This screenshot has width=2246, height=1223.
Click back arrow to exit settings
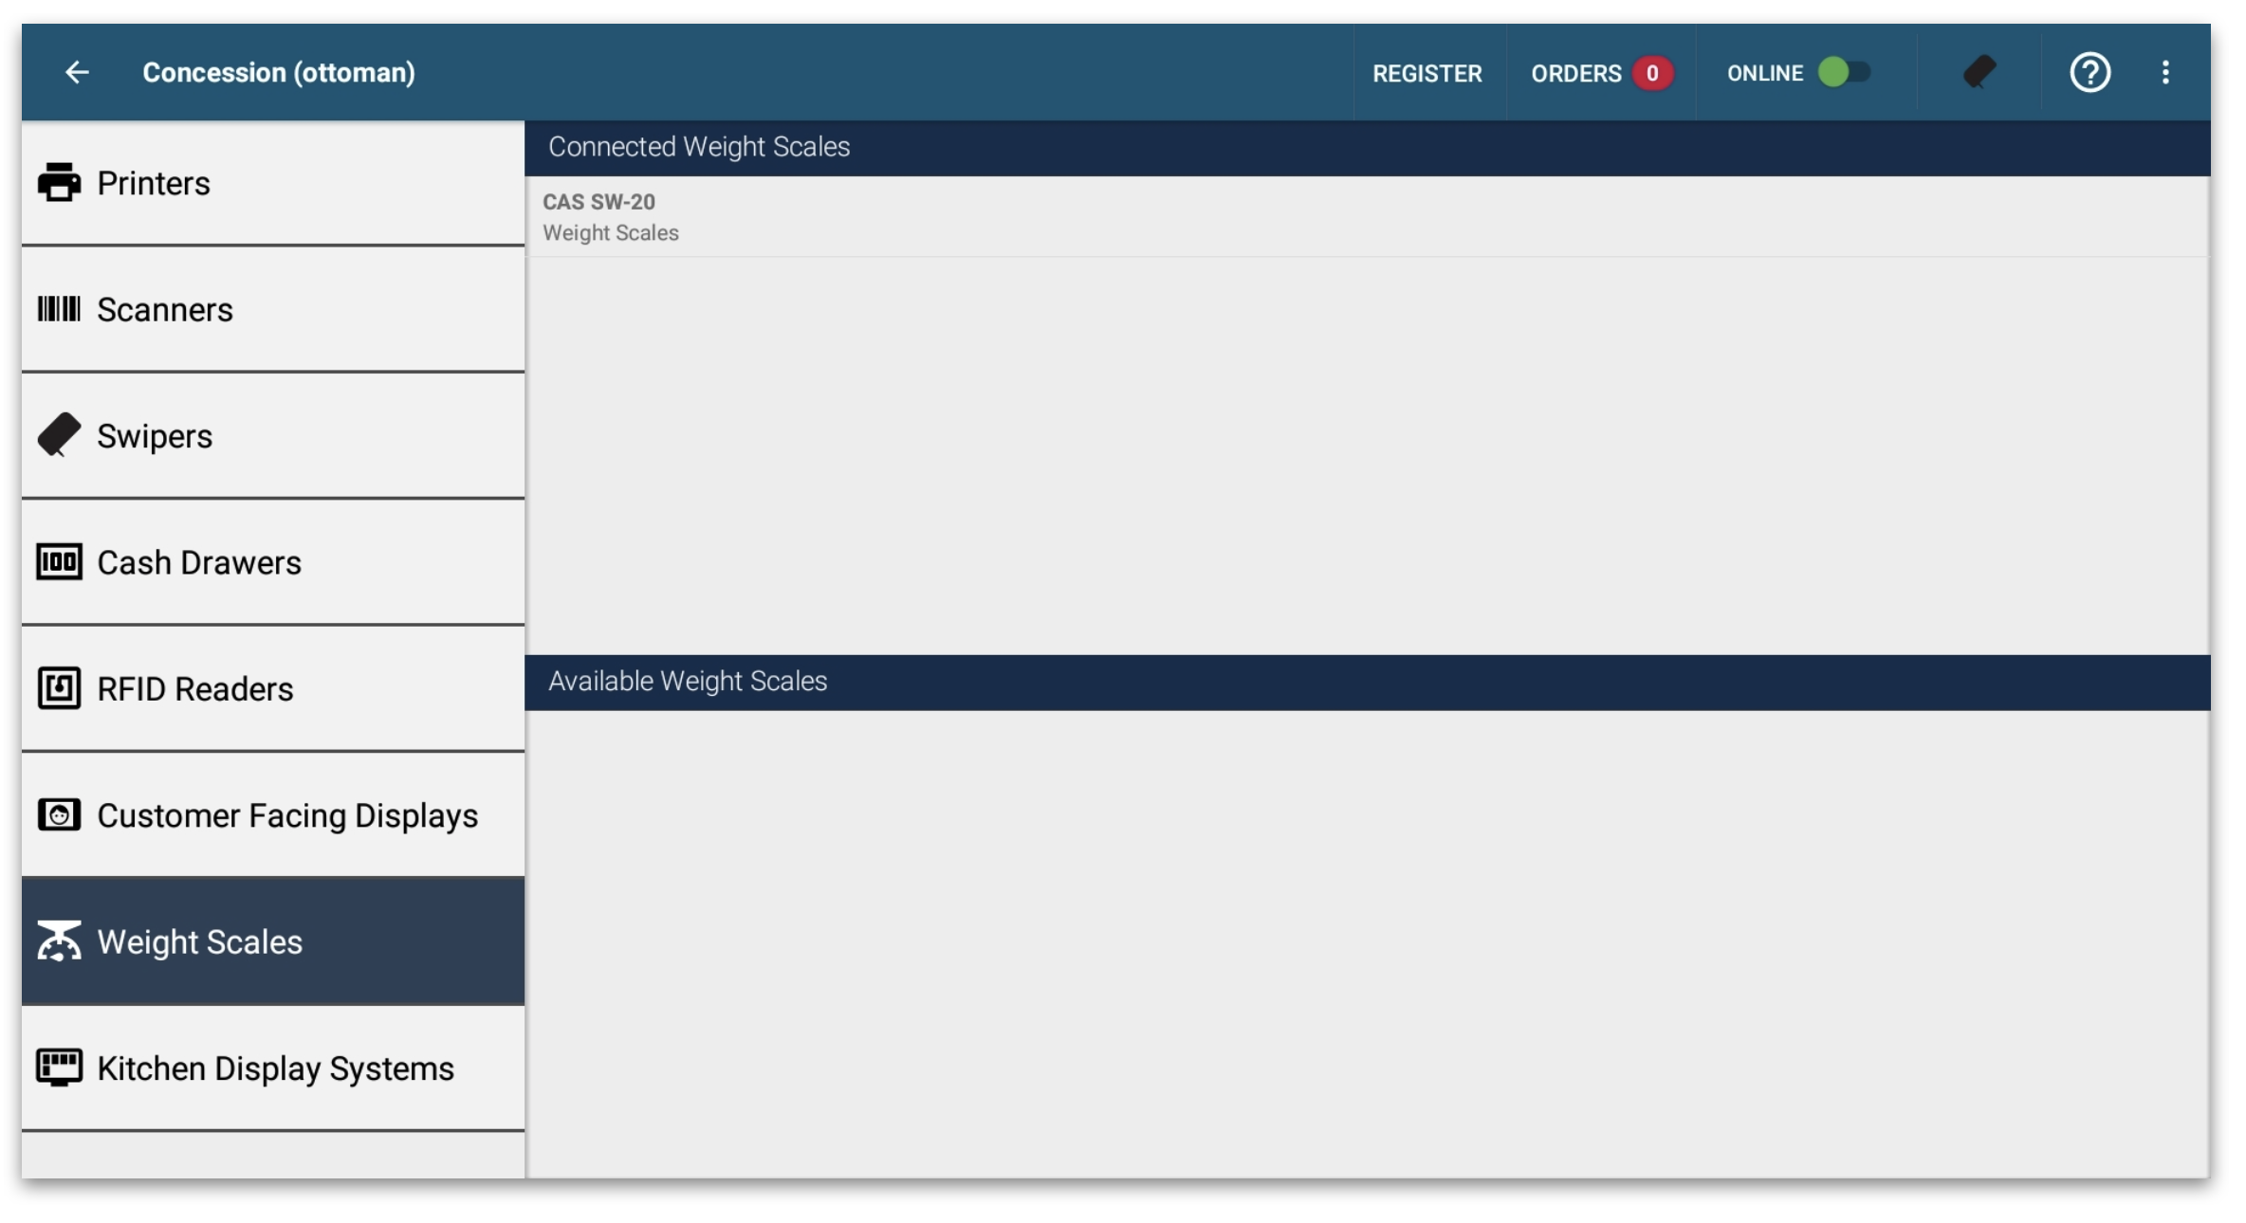coord(77,71)
